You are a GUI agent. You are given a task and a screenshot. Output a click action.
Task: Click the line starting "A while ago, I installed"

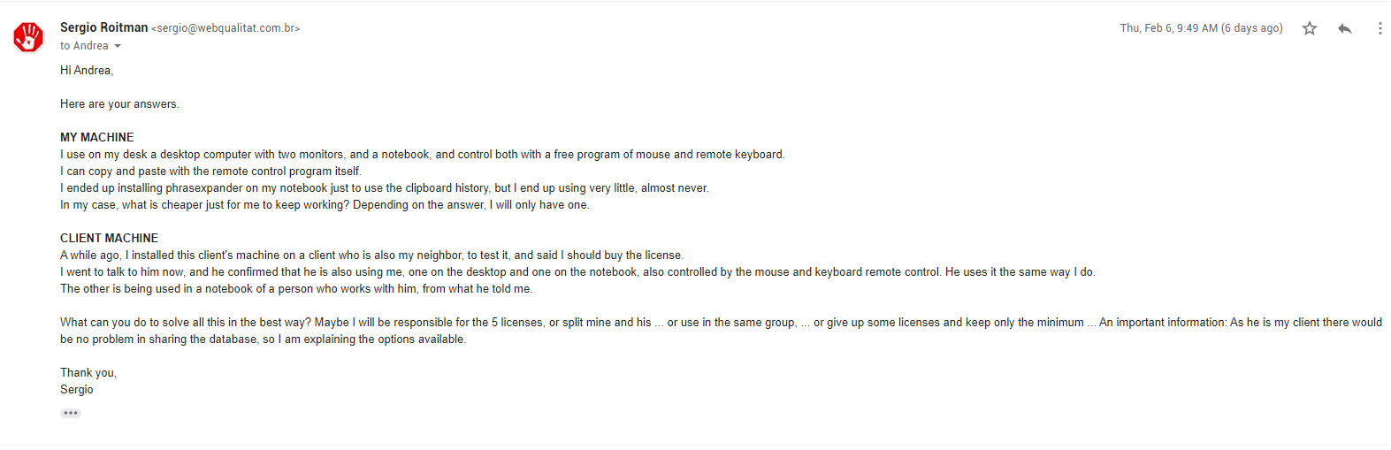tap(371, 255)
